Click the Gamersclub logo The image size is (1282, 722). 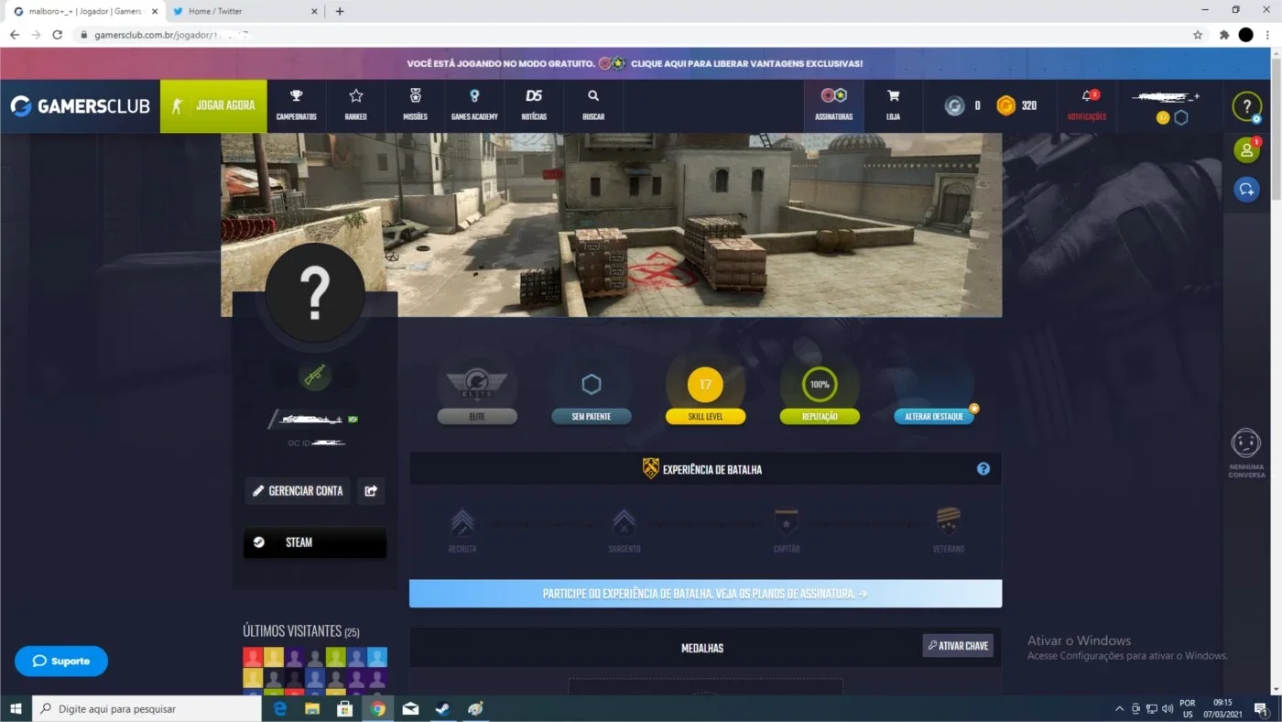tap(80, 106)
